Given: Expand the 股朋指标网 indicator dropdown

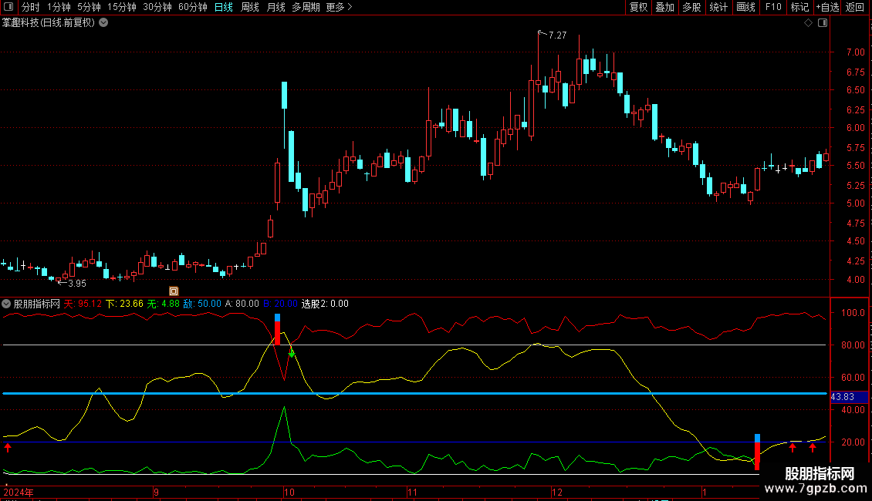Looking at the screenshot, I should point(6,304).
